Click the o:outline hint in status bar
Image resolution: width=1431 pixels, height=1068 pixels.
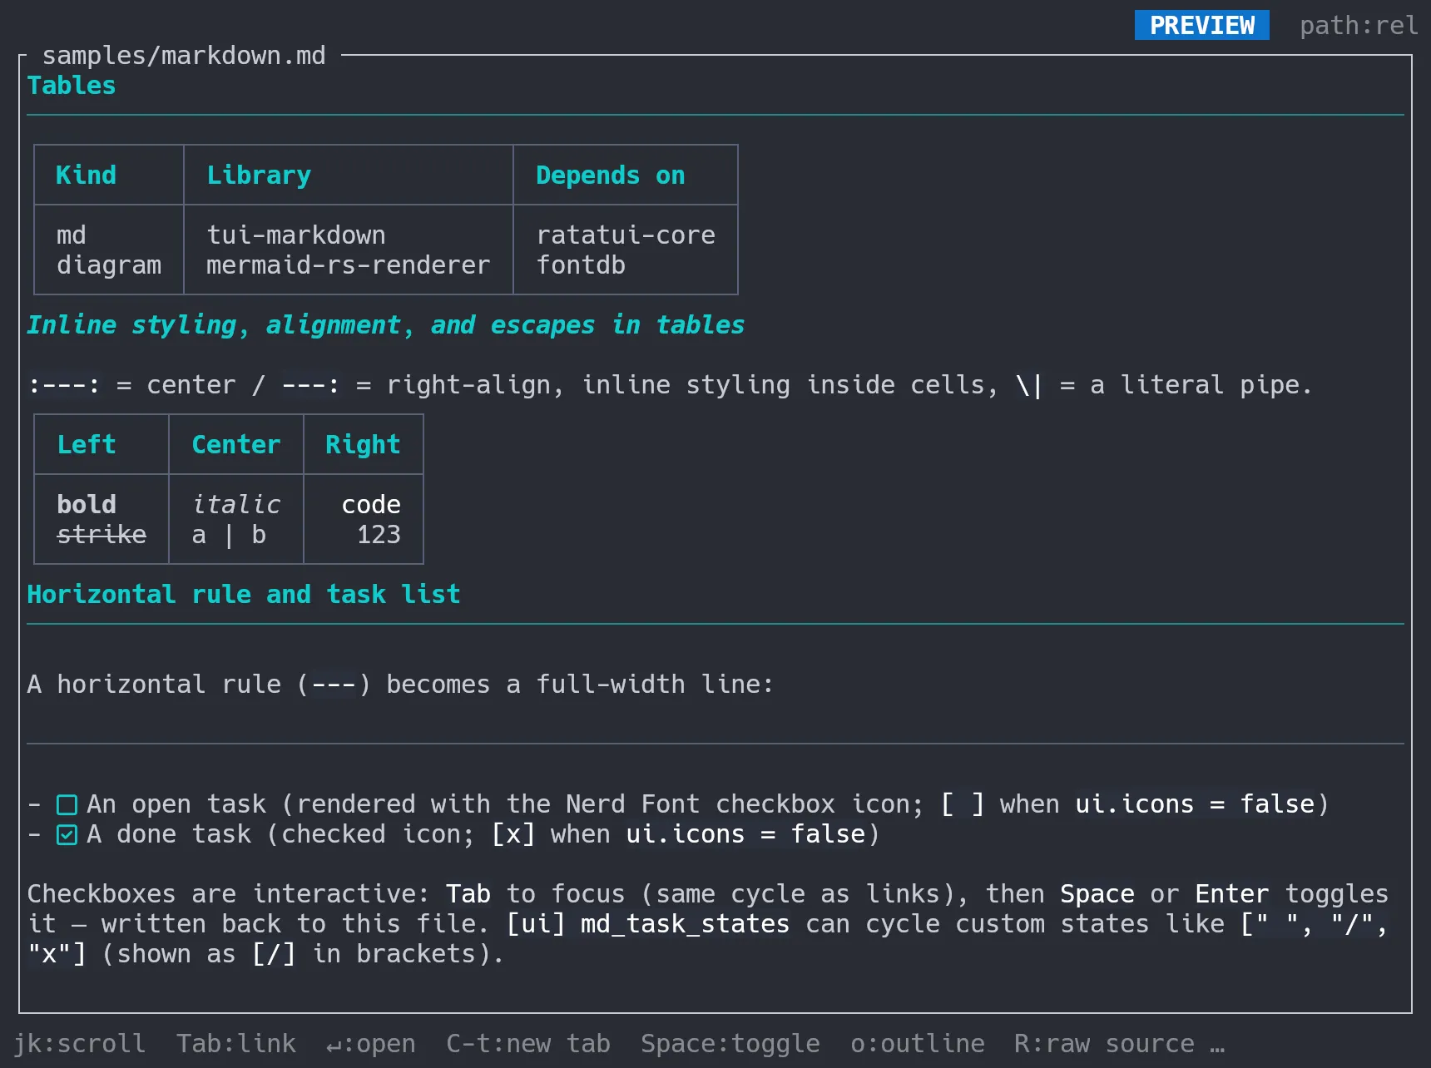[x=918, y=1043]
